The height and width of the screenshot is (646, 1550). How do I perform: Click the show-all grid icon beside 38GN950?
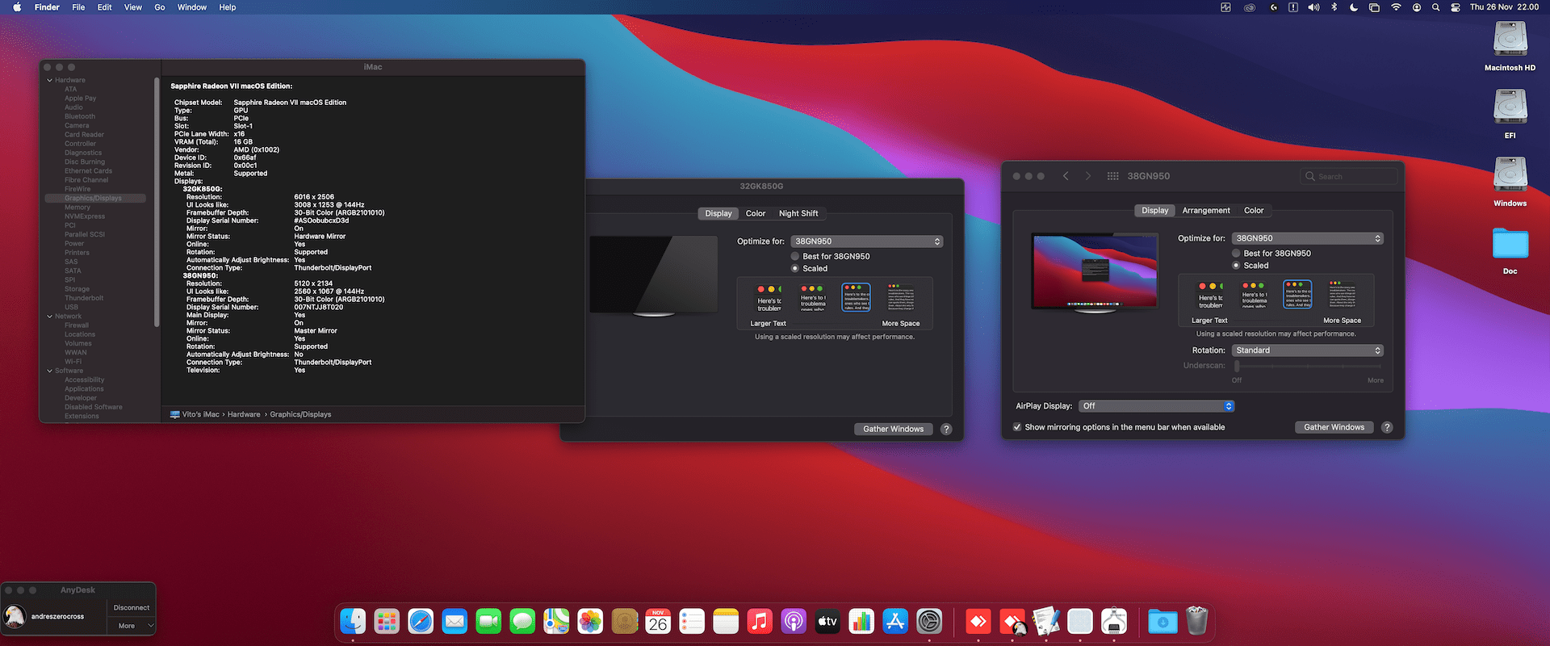pos(1112,176)
